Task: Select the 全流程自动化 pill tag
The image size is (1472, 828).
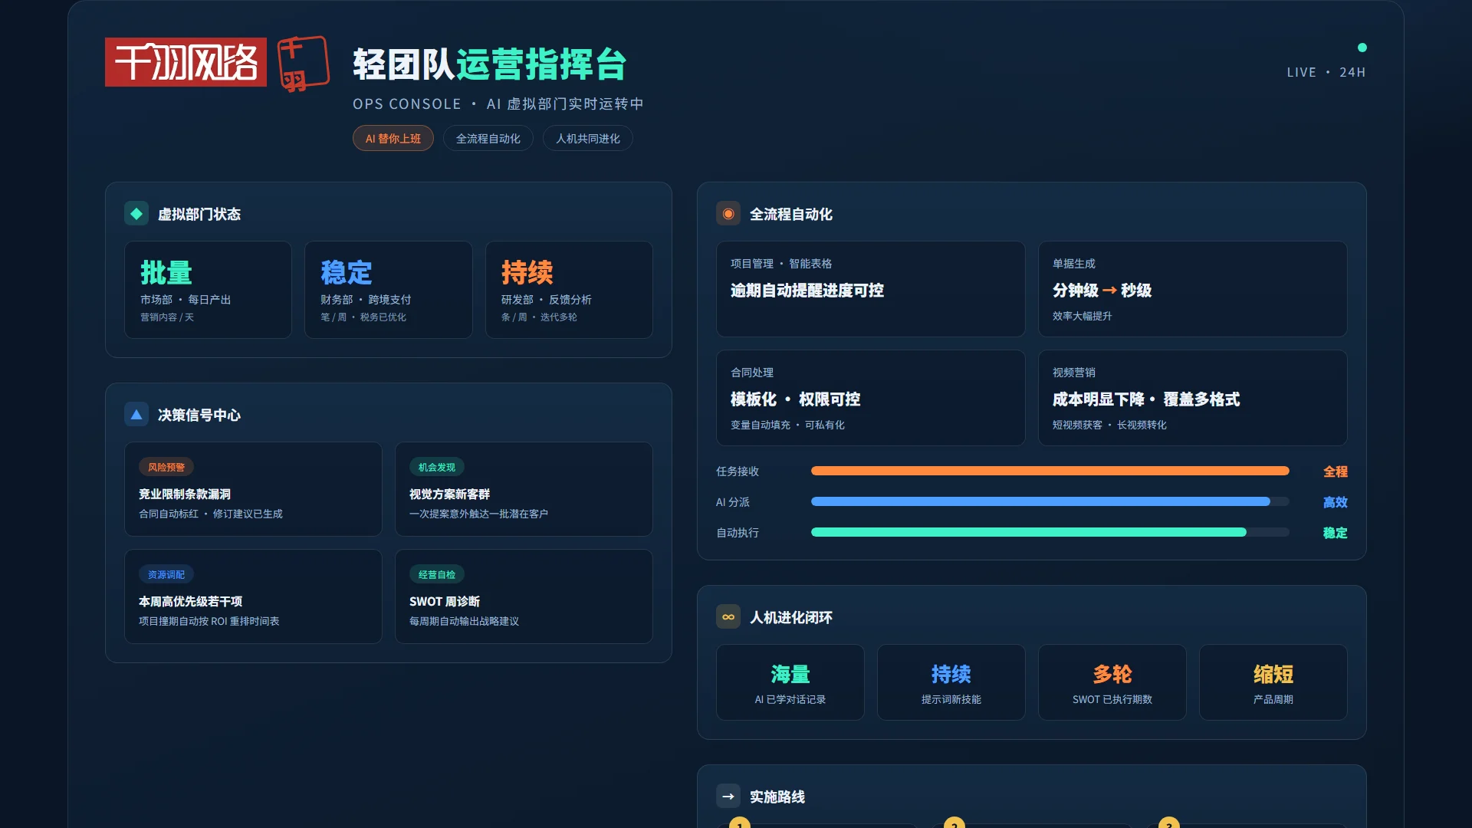Action: point(488,139)
